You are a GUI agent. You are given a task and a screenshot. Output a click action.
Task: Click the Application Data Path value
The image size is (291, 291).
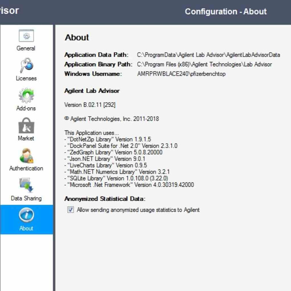(208, 55)
